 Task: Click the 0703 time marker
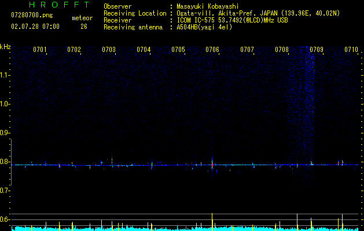click(x=109, y=50)
